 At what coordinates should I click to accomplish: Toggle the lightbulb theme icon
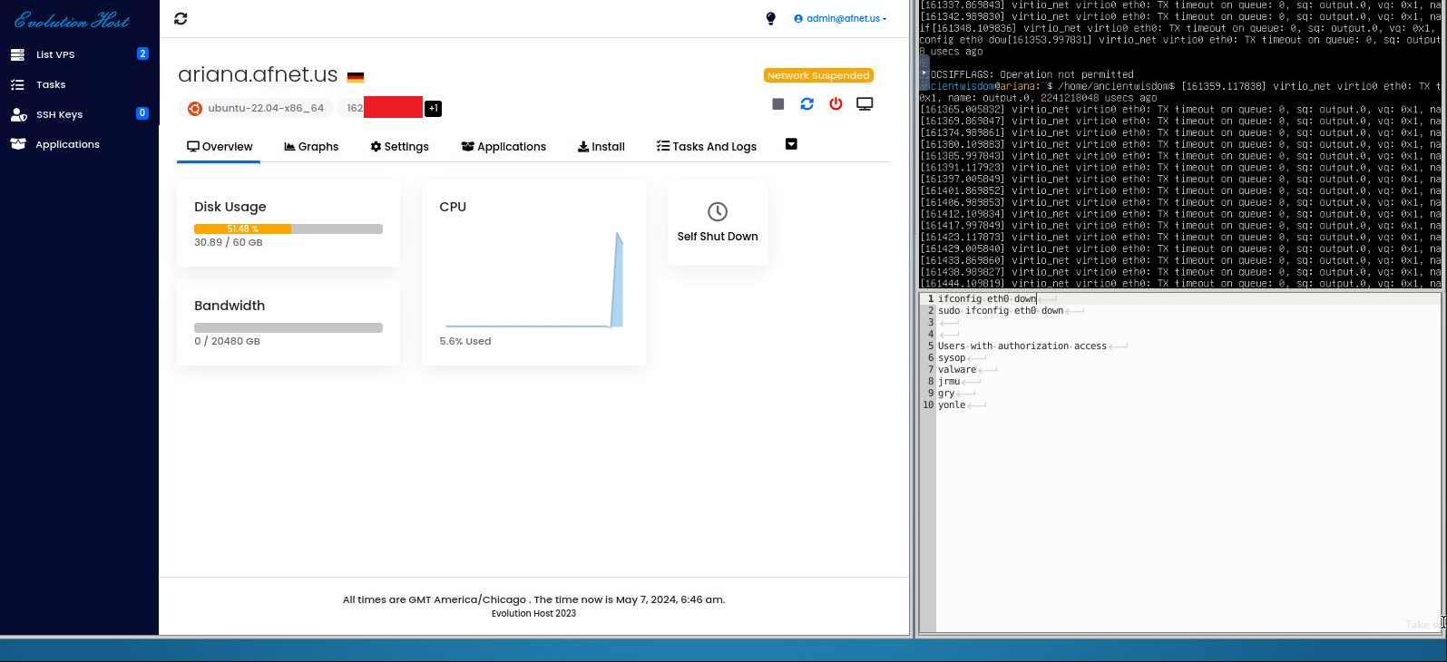tap(770, 18)
